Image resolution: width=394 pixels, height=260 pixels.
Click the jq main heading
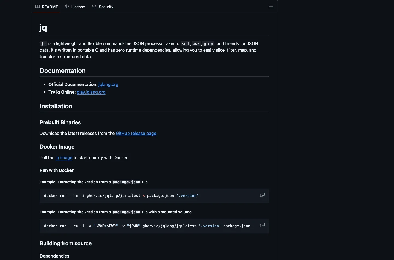point(43,28)
